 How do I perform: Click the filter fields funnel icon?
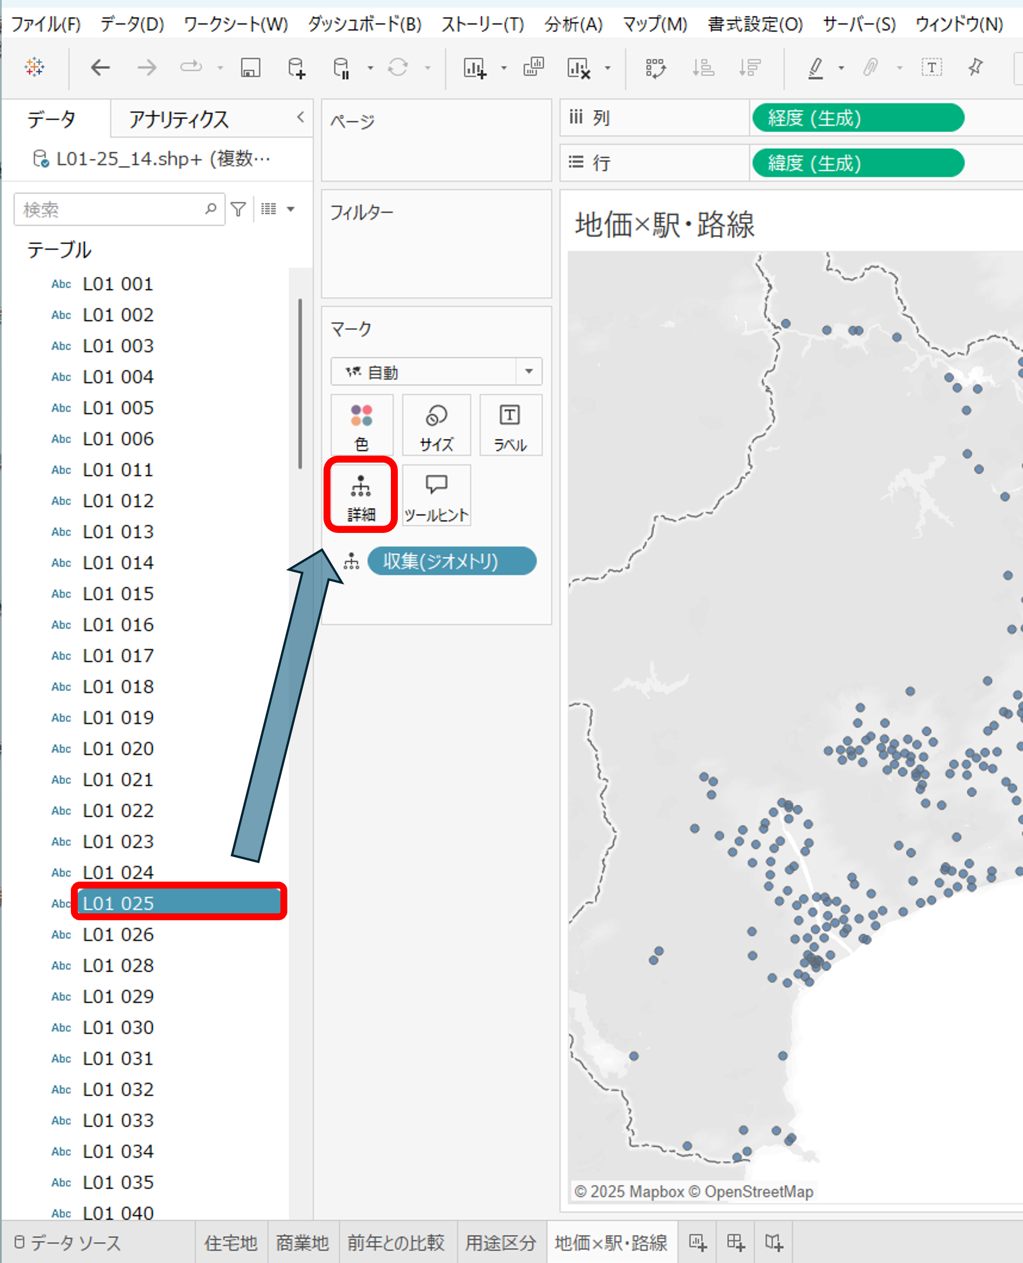coord(238,209)
